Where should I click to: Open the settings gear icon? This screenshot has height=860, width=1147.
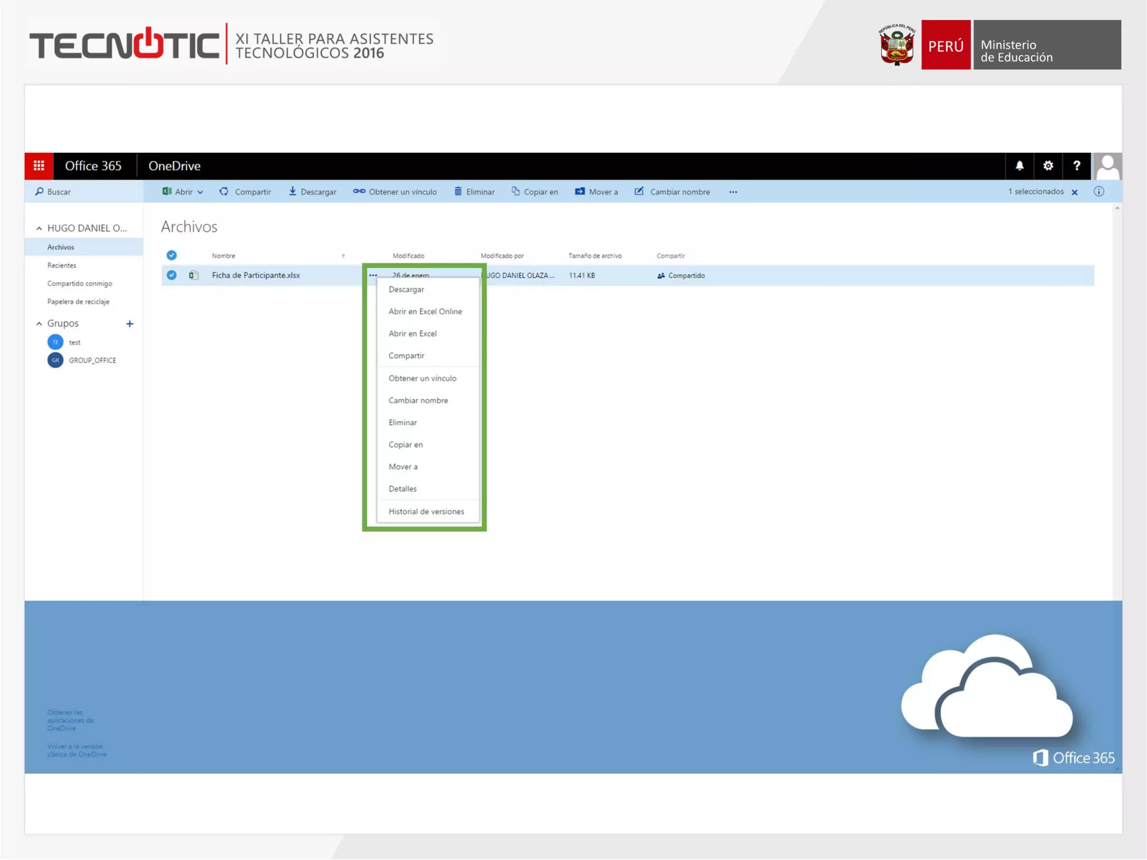click(1048, 166)
